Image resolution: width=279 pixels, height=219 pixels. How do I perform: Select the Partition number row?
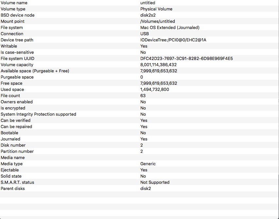coord(139,152)
